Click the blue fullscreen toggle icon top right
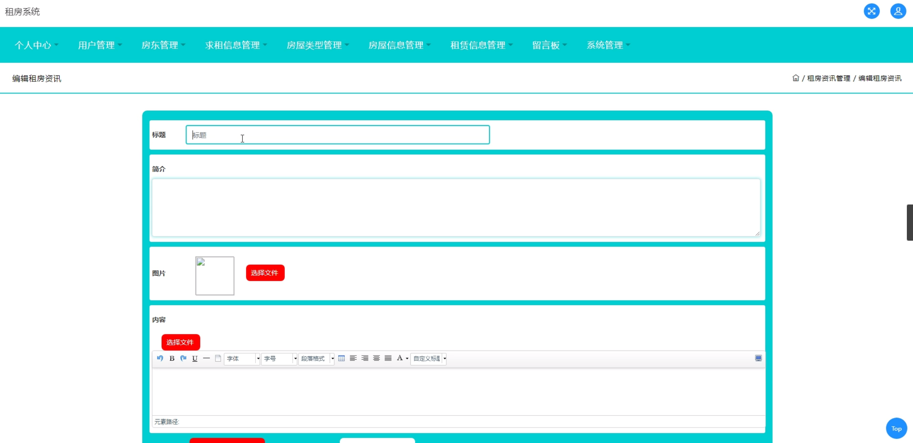This screenshot has width=913, height=443. pos(871,11)
